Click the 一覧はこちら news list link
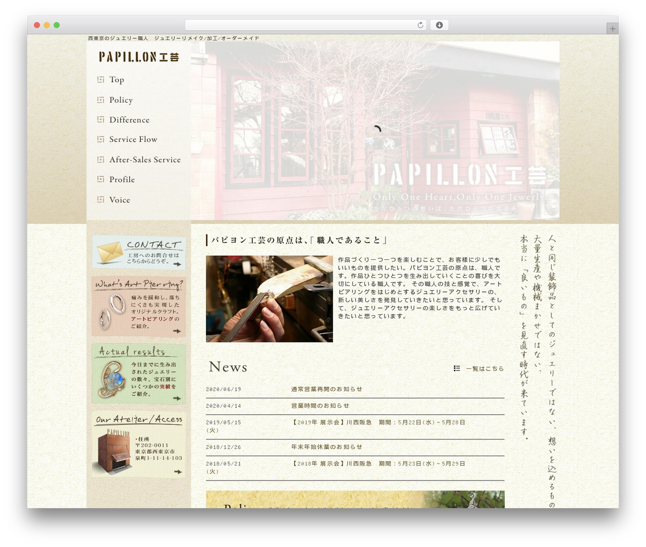 484,368
